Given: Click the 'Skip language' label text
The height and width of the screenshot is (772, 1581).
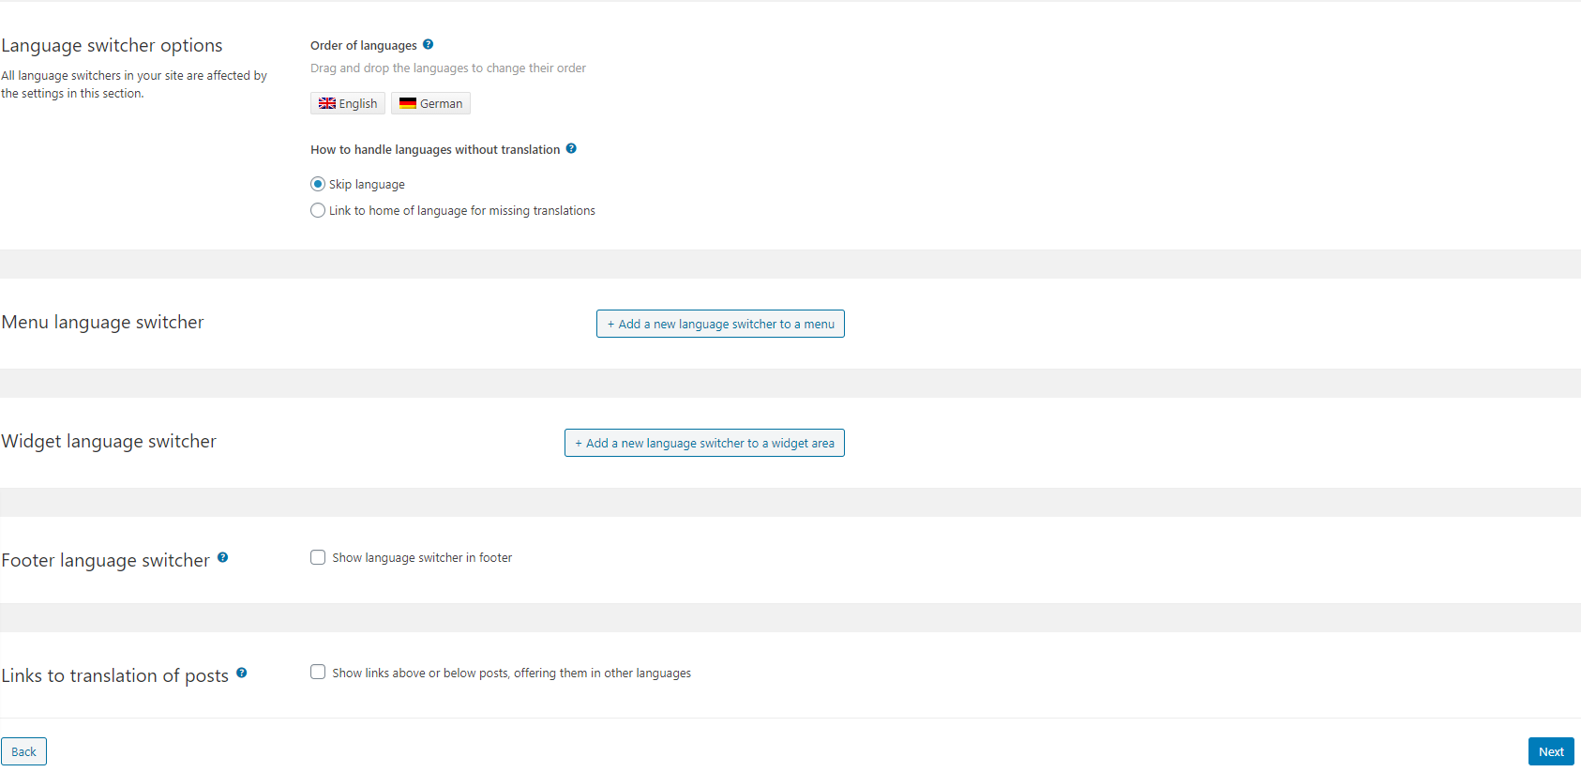Looking at the screenshot, I should tap(367, 185).
